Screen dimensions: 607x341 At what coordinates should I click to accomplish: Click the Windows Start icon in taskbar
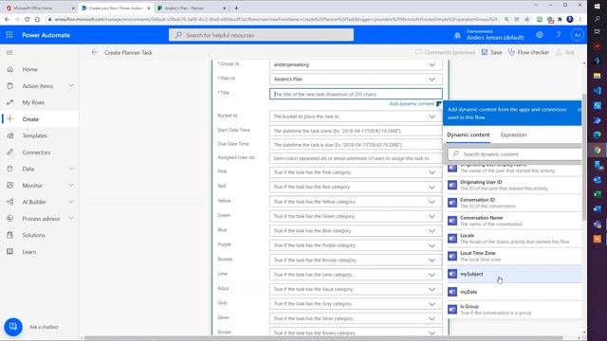[597, 7]
